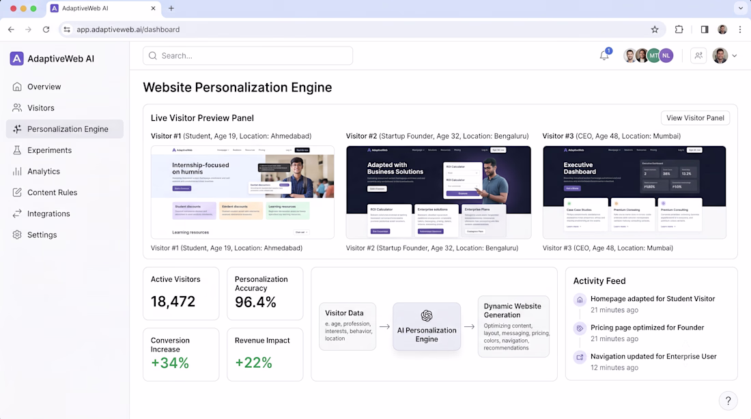Open the Visitor #3 CEO preview thumbnail
The image size is (751, 419).
tap(634, 192)
